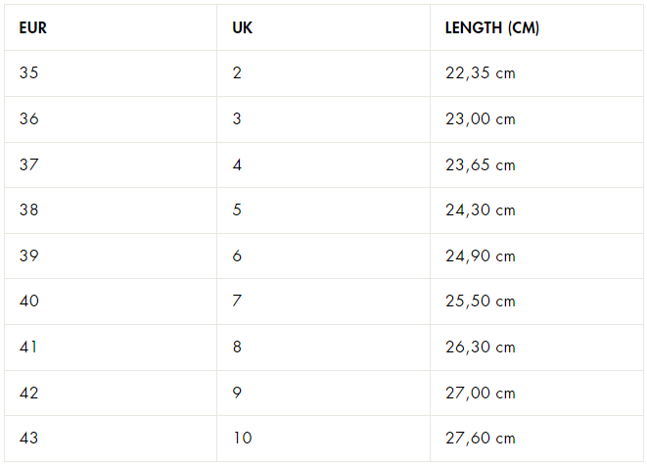Select the 23,00 cm length cell
This screenshot has width=647, height=464.
(x=480, y=119)
